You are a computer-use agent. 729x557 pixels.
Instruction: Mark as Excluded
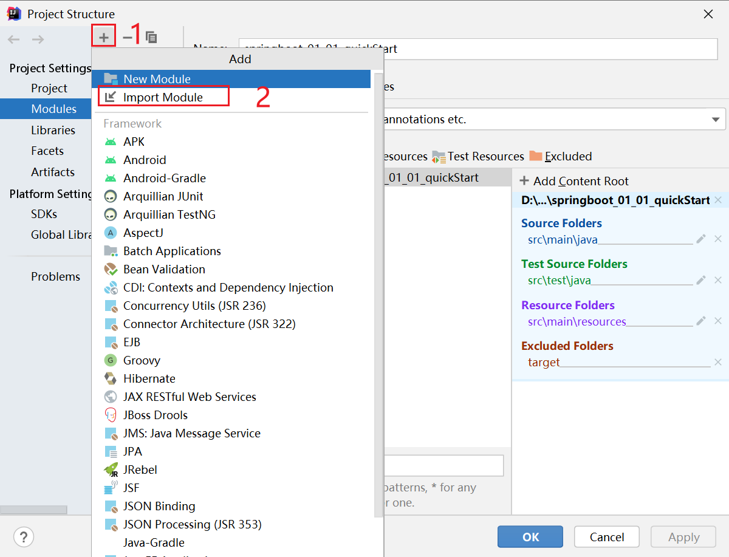560,156
